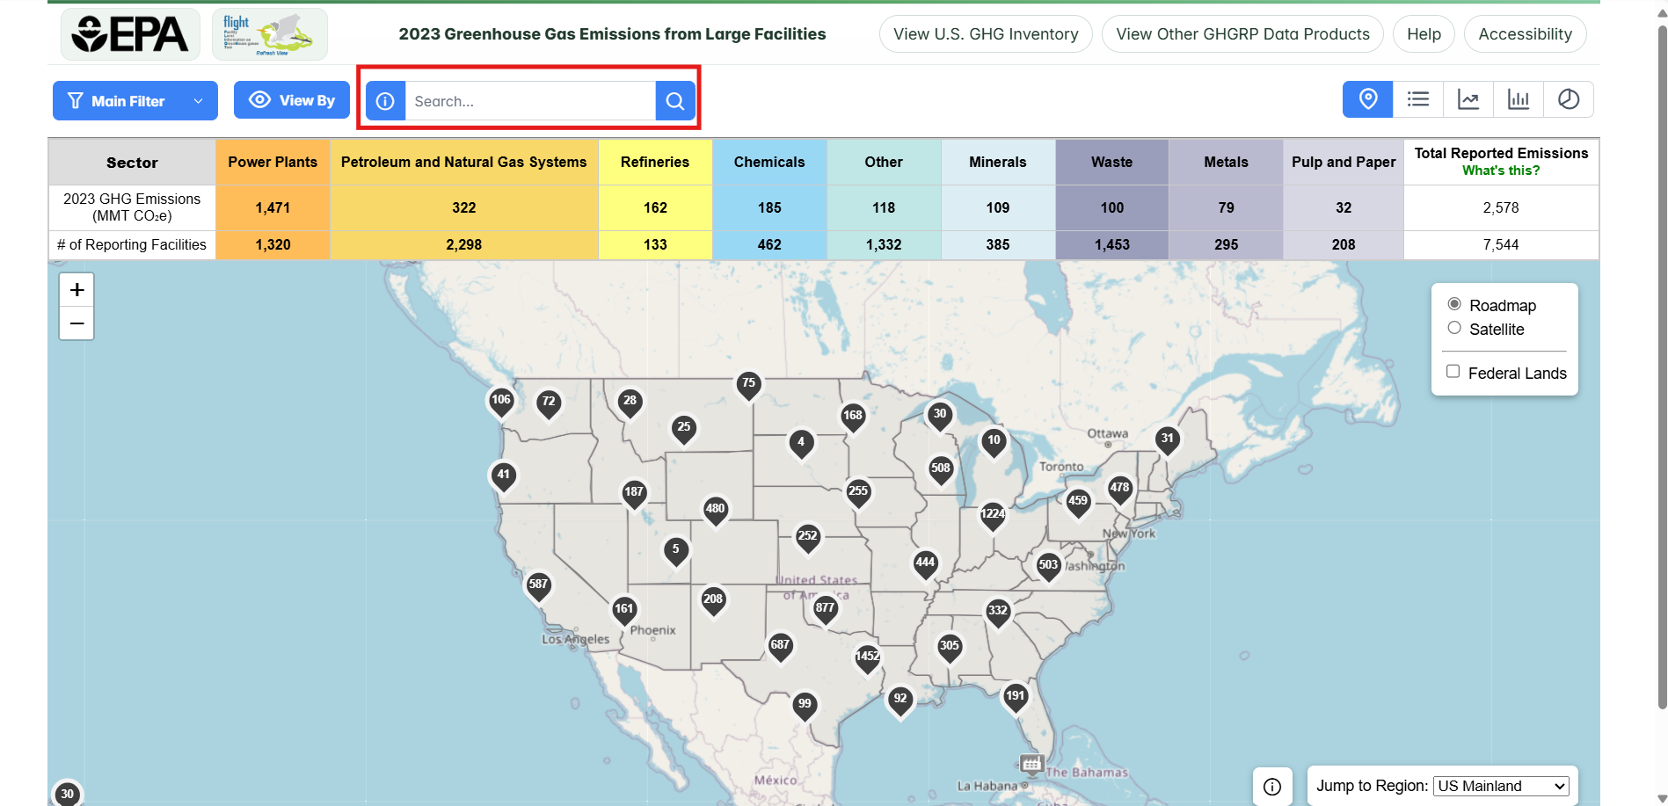Select the map pin view icon

(x=1367, y=99)
